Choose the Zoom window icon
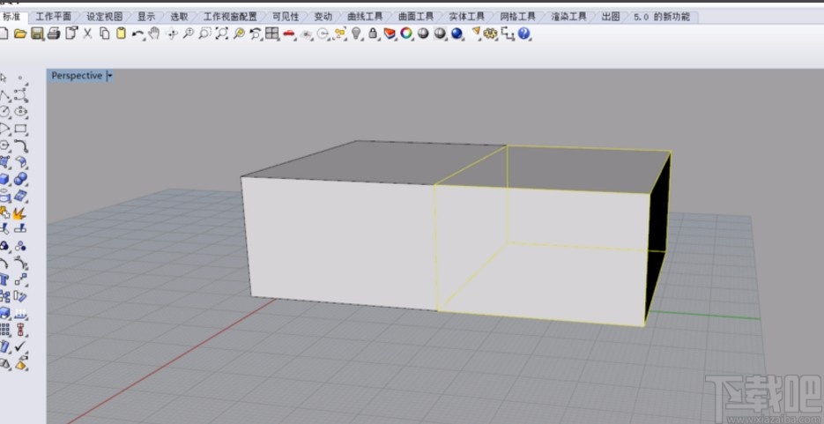824x424 pixels. pos(205,34)
